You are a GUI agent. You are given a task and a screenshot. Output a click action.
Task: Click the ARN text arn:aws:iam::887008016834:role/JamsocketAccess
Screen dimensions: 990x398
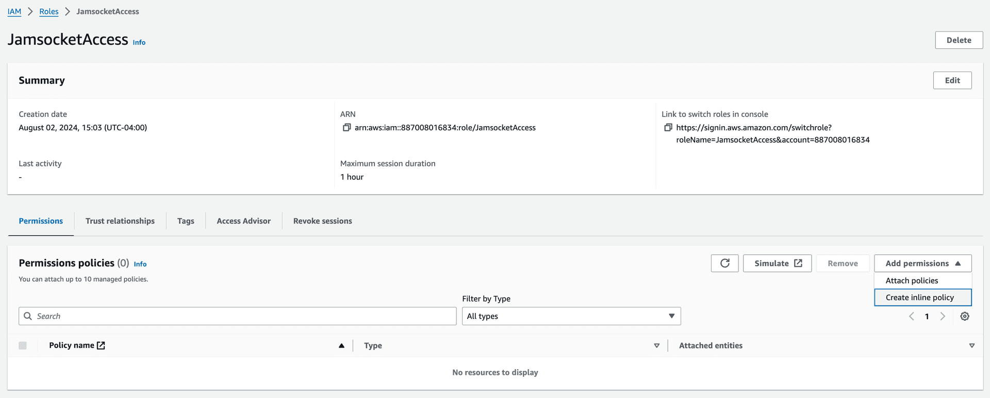pyautogui.click(x=445, y=128)
